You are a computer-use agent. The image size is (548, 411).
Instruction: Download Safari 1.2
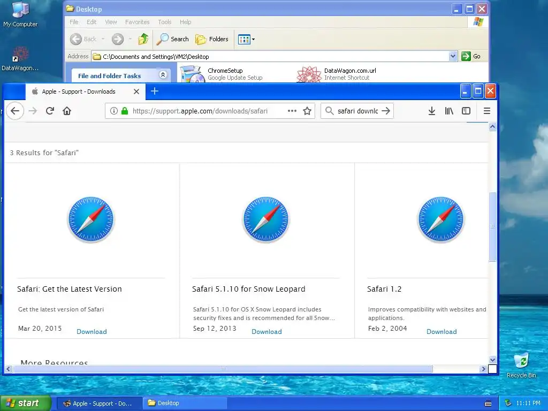coord(442,332)
